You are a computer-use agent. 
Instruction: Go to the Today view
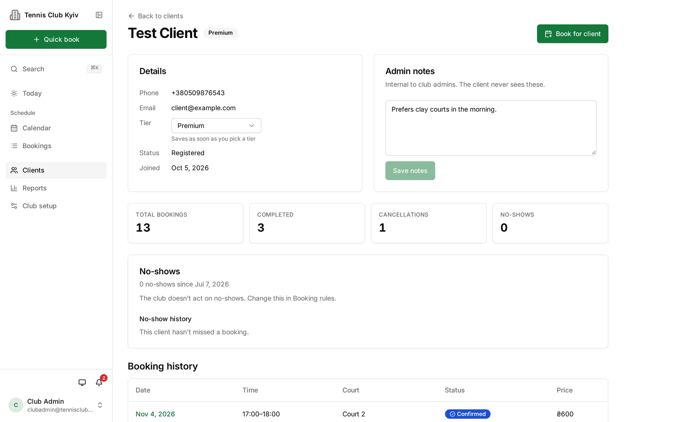(x=56, y=93)
